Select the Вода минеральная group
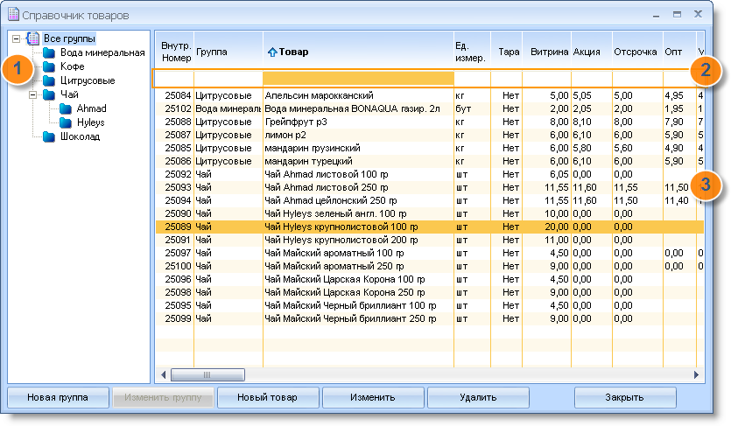Image resolution: width=731 pixels, height=426 pixels. (x=102, y=52)
